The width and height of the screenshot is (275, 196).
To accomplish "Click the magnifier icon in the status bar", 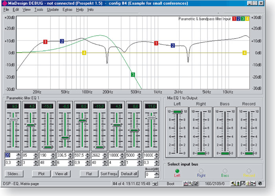I will 191,183.
